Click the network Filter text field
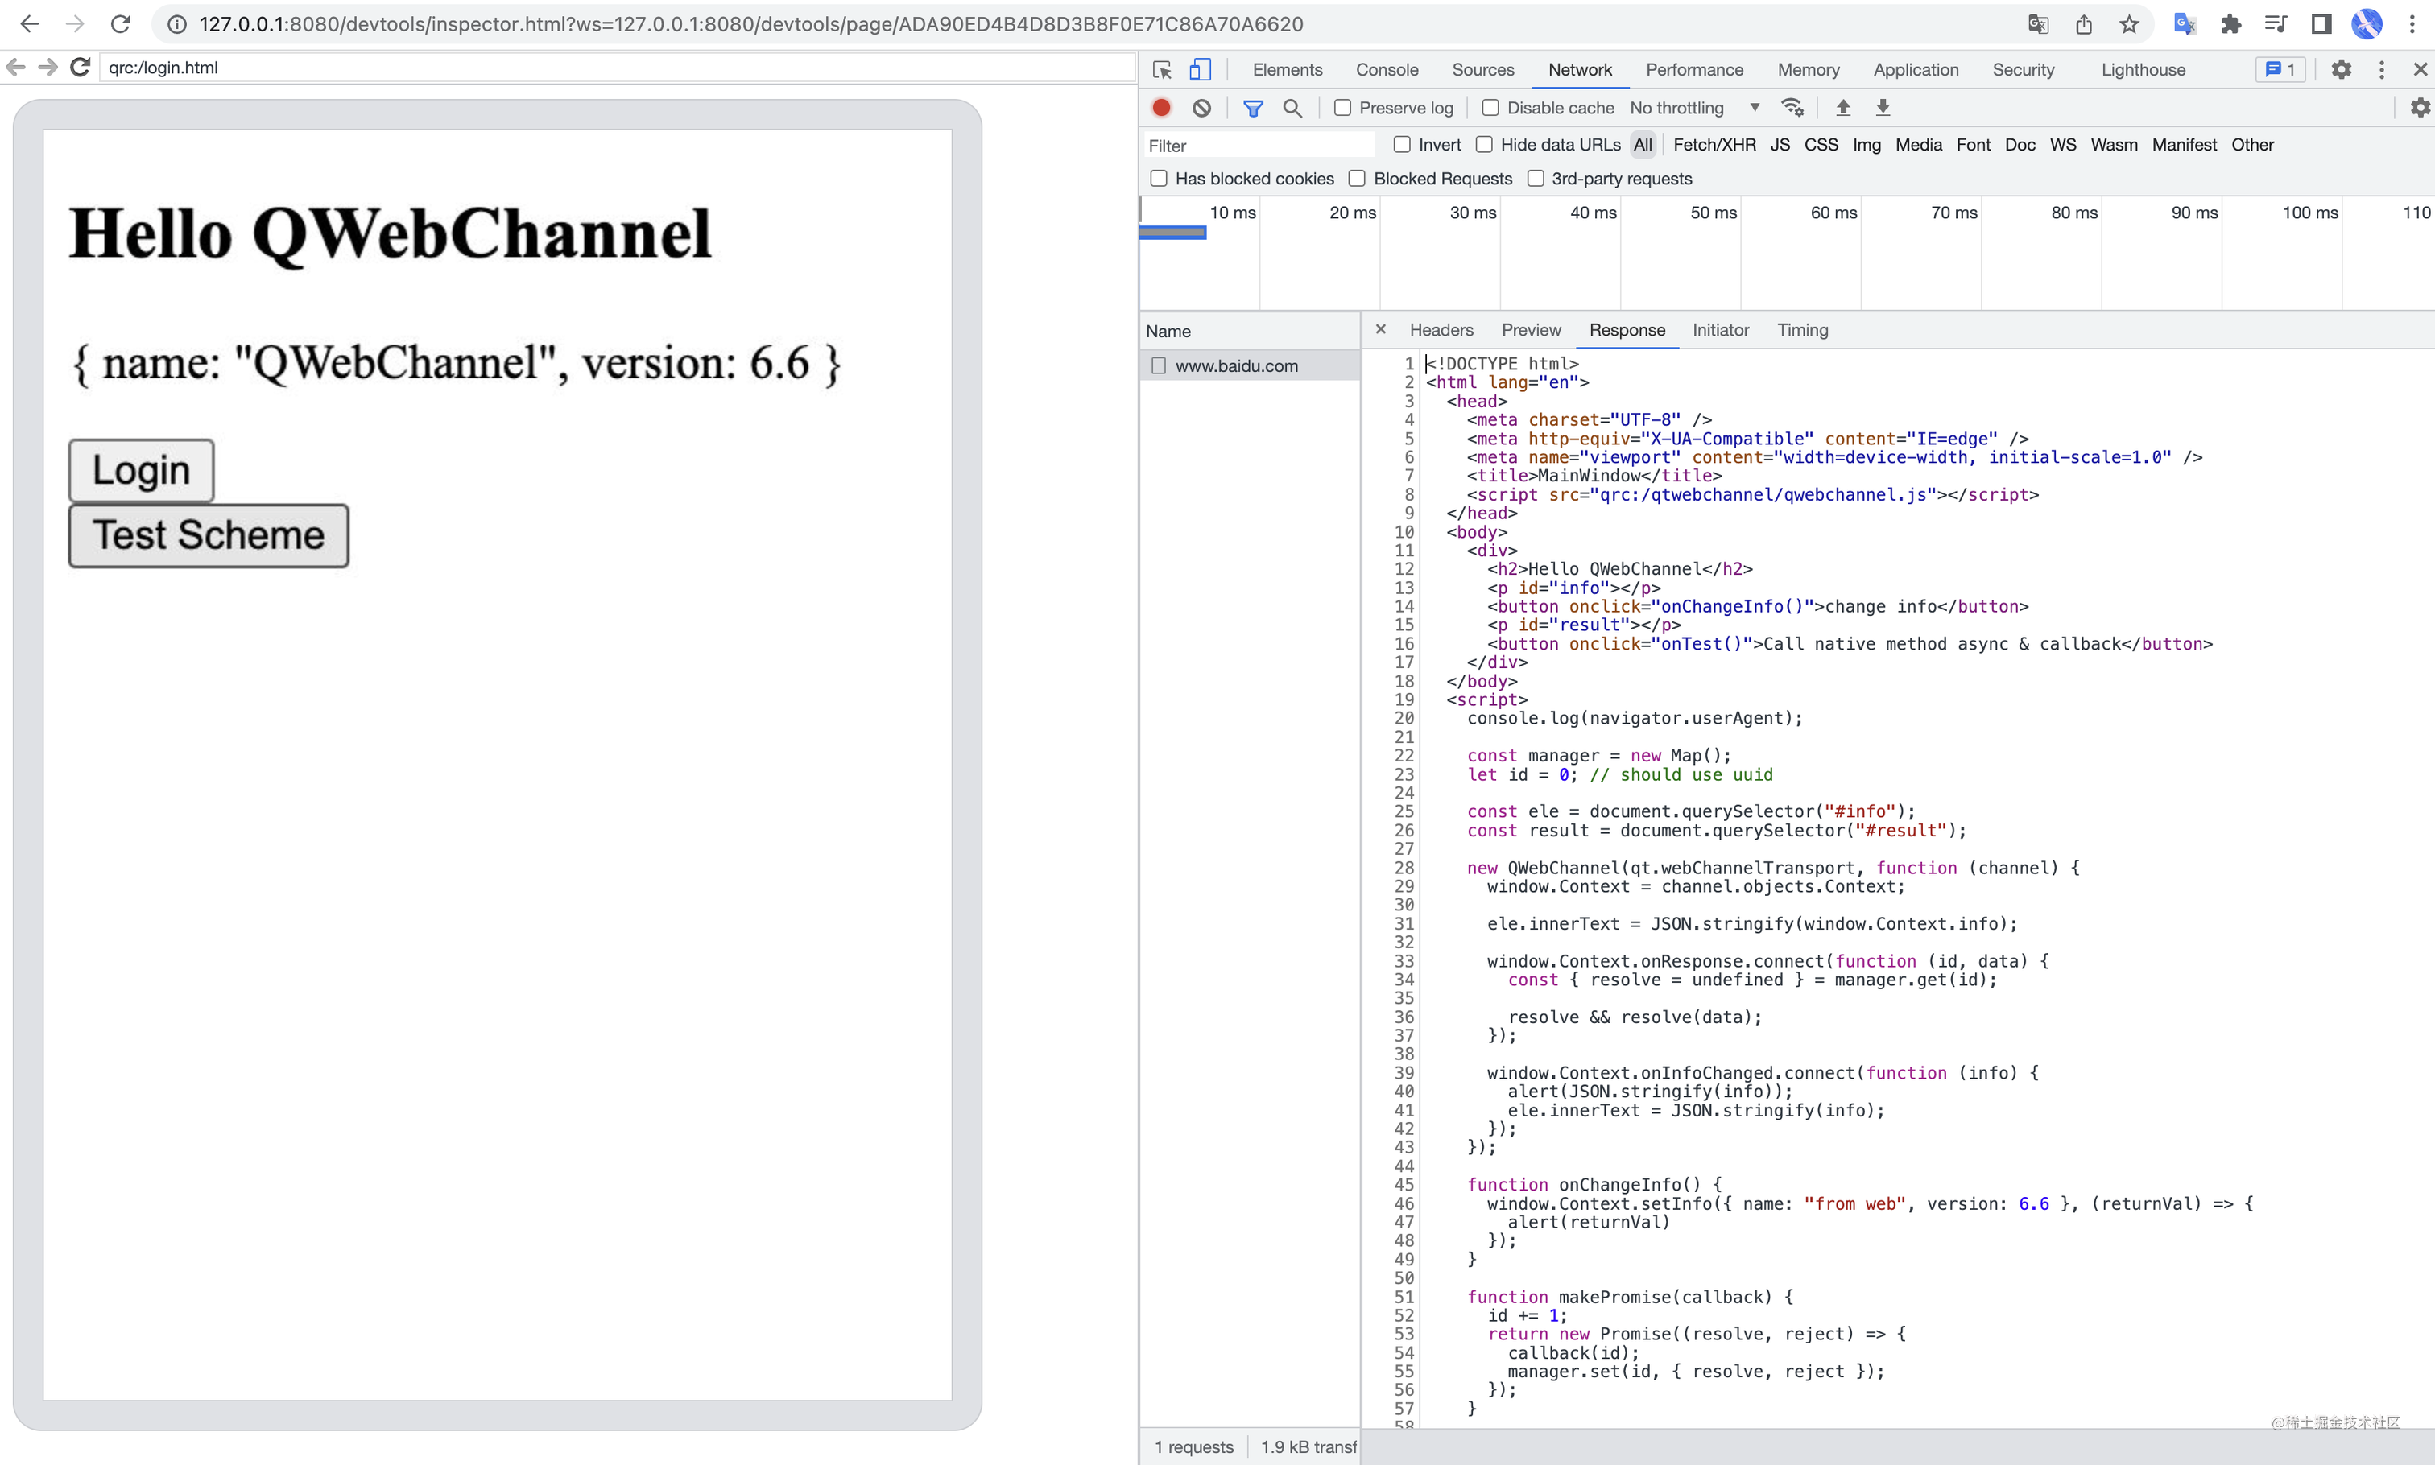The height and width of the screenshot is (1465, 2435). [1259, 146]
